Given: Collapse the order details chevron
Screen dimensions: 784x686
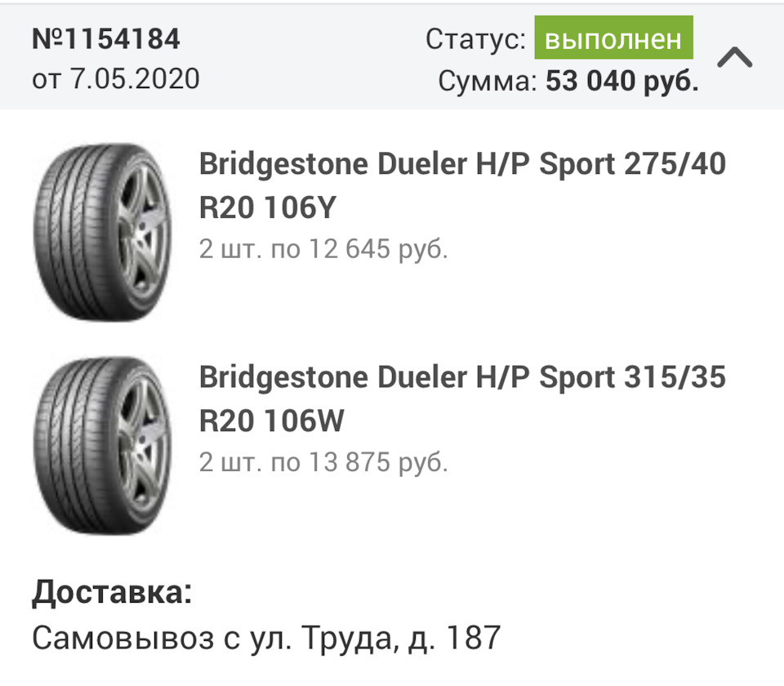Looking at the screenshot, I should pos(734,59).
